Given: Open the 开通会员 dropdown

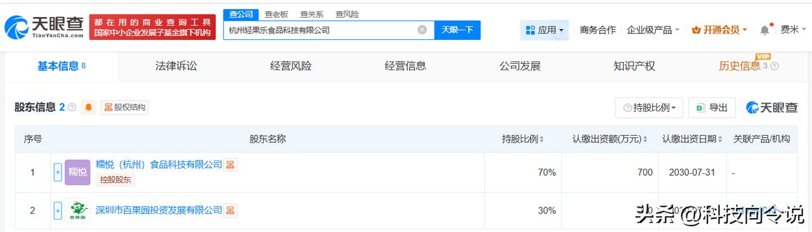Looking at the screenshot, I should tap(719, 30).
